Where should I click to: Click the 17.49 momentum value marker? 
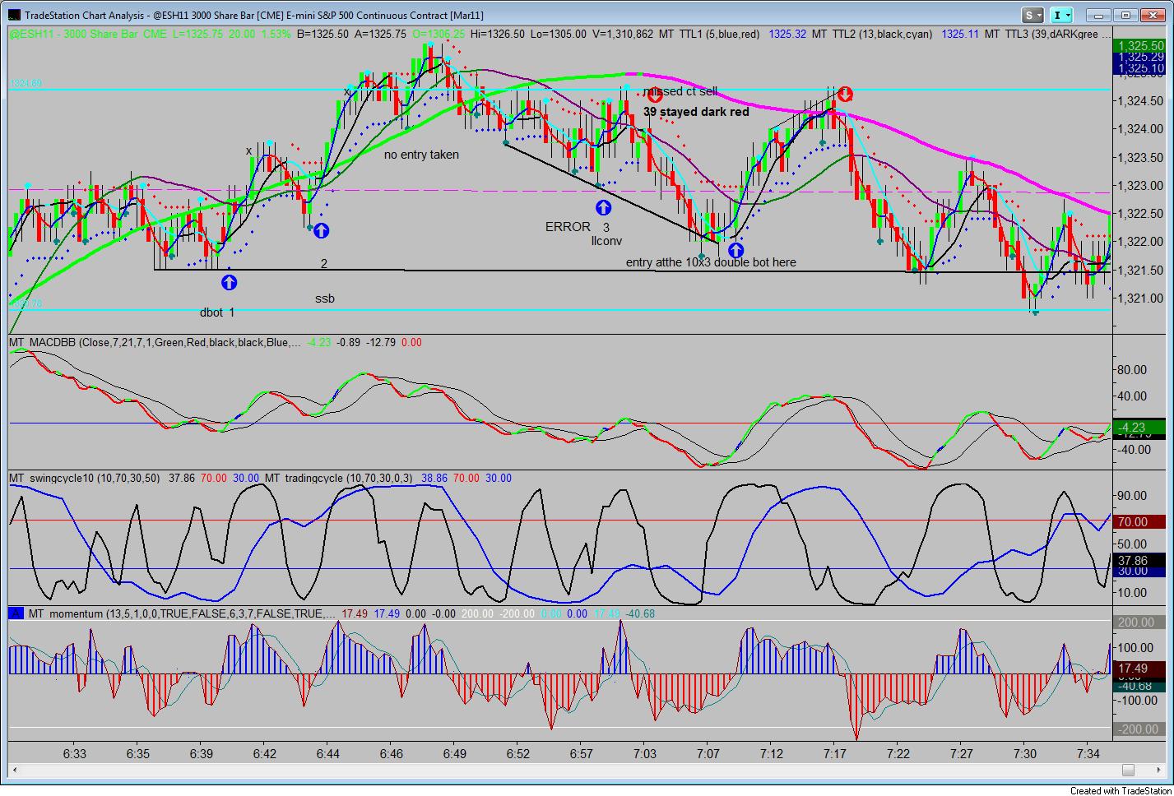pyautogui.click(x=1139, y=669)
